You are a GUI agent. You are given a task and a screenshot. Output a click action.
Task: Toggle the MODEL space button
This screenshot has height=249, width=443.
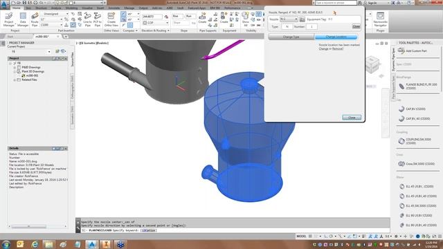(x=301, y=236)
